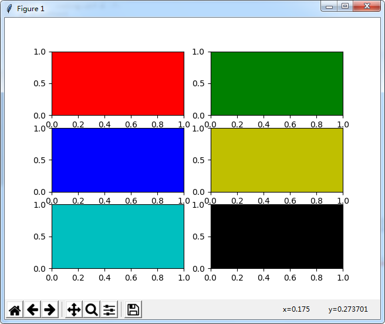Click 0.0 y-tick label of black subplot
Viewport: 385px width, 324px height.
[x=198, y=269]
